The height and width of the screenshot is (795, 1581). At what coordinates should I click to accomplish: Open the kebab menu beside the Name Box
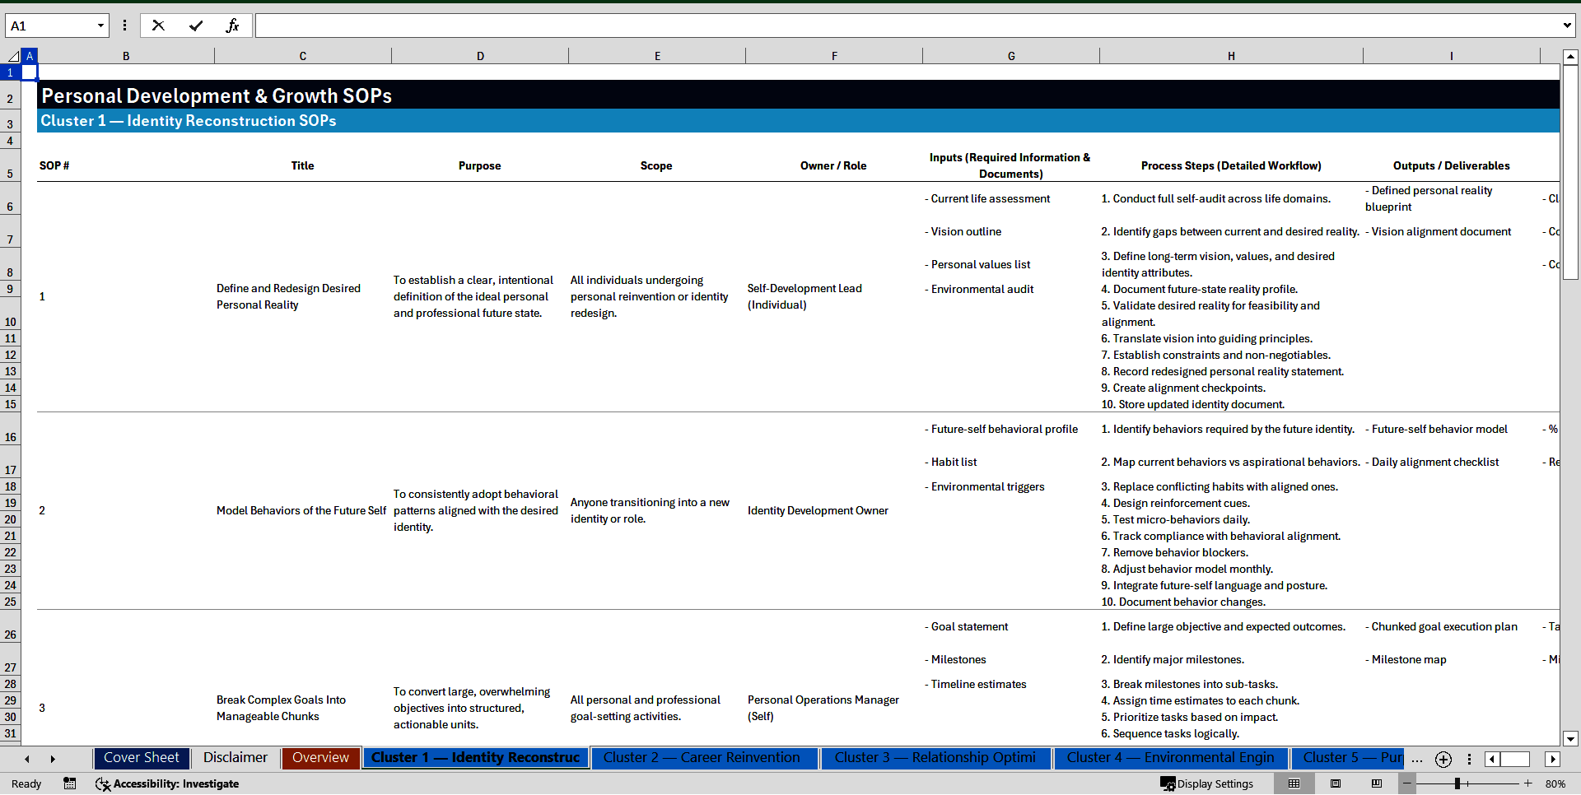(124, 26)
